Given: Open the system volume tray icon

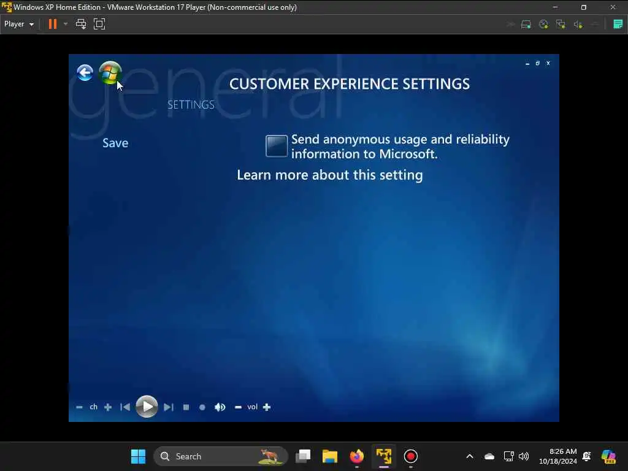Looking at the screenshot, I should click(524, 456).
